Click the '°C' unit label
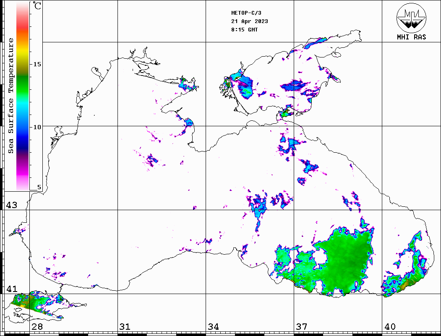Screen dimensions: 441x336 tap(37, 5)
